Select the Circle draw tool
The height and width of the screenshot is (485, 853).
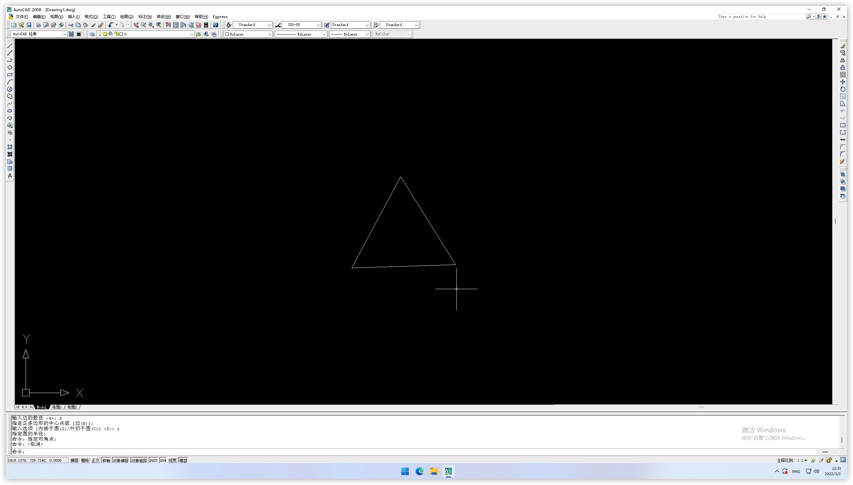coord(10,89)
